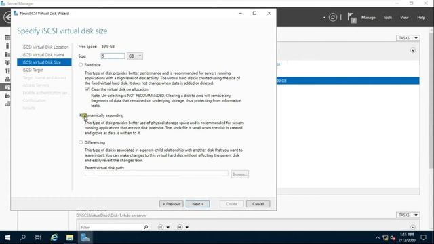Screen dimensions: 434x244
Task: Select the Dynamically expanding radio button
Action: pos(81,115)
